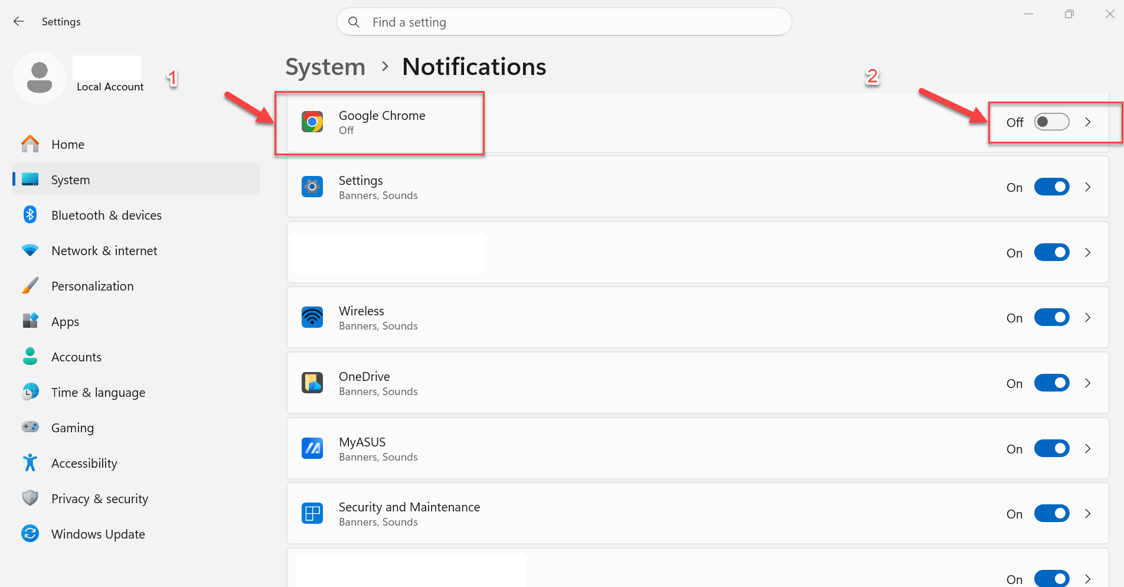Click the Accounts person icon
This screenshot has width=1124, height=587.
coord(30,356)
